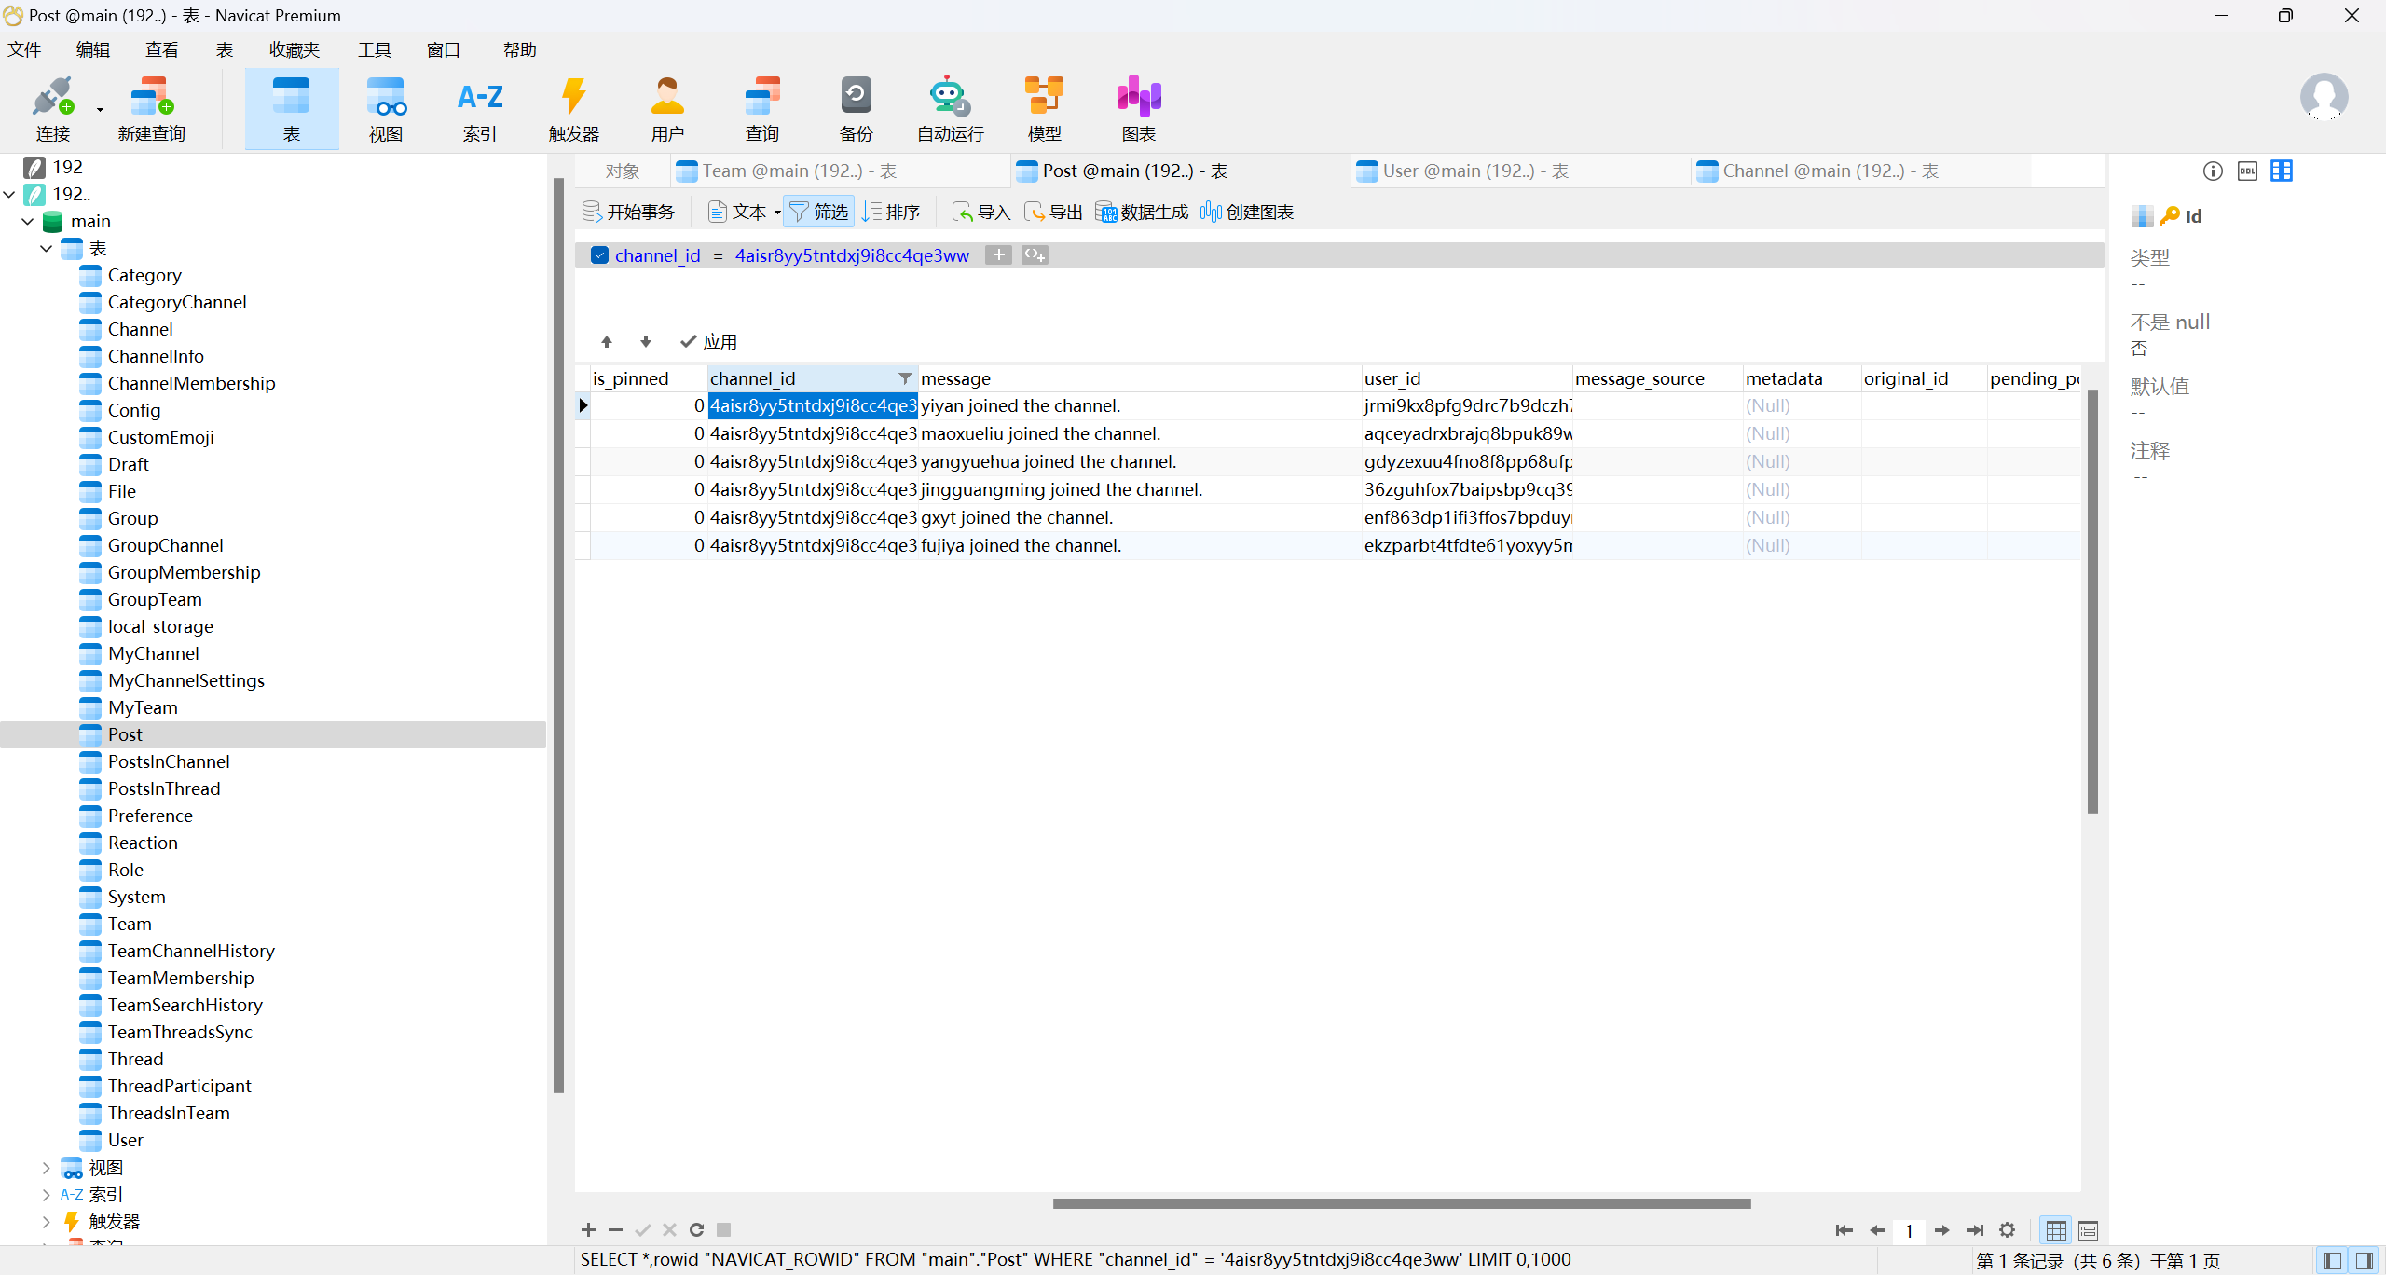Screen dimensions: 2386x1275
Task: Switch to the User @main table tab
Action: [1474, 171]
